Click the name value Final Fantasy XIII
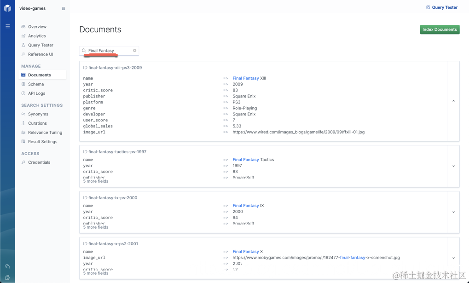 (249, 78)
